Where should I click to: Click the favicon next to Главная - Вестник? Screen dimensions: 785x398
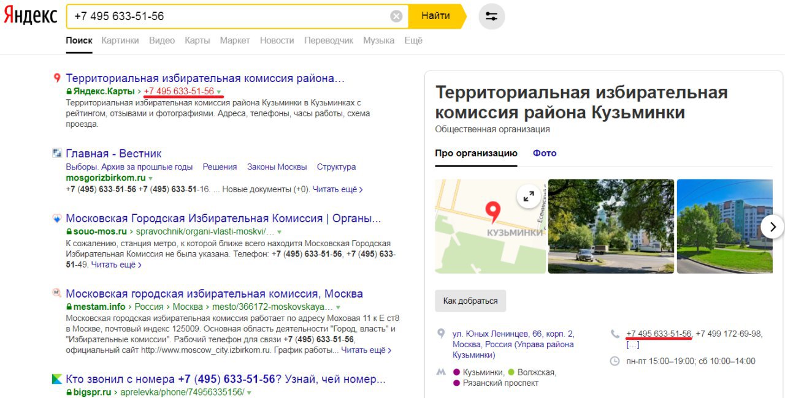pyautogui.click(x=57, y=153)
